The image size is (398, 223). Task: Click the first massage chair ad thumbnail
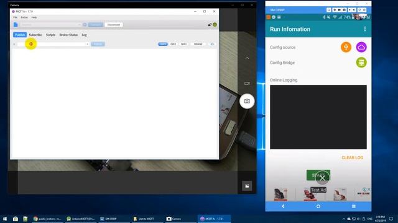280,194
